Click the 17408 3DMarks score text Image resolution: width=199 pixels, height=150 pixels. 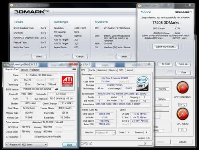click(x=166, y=23)
